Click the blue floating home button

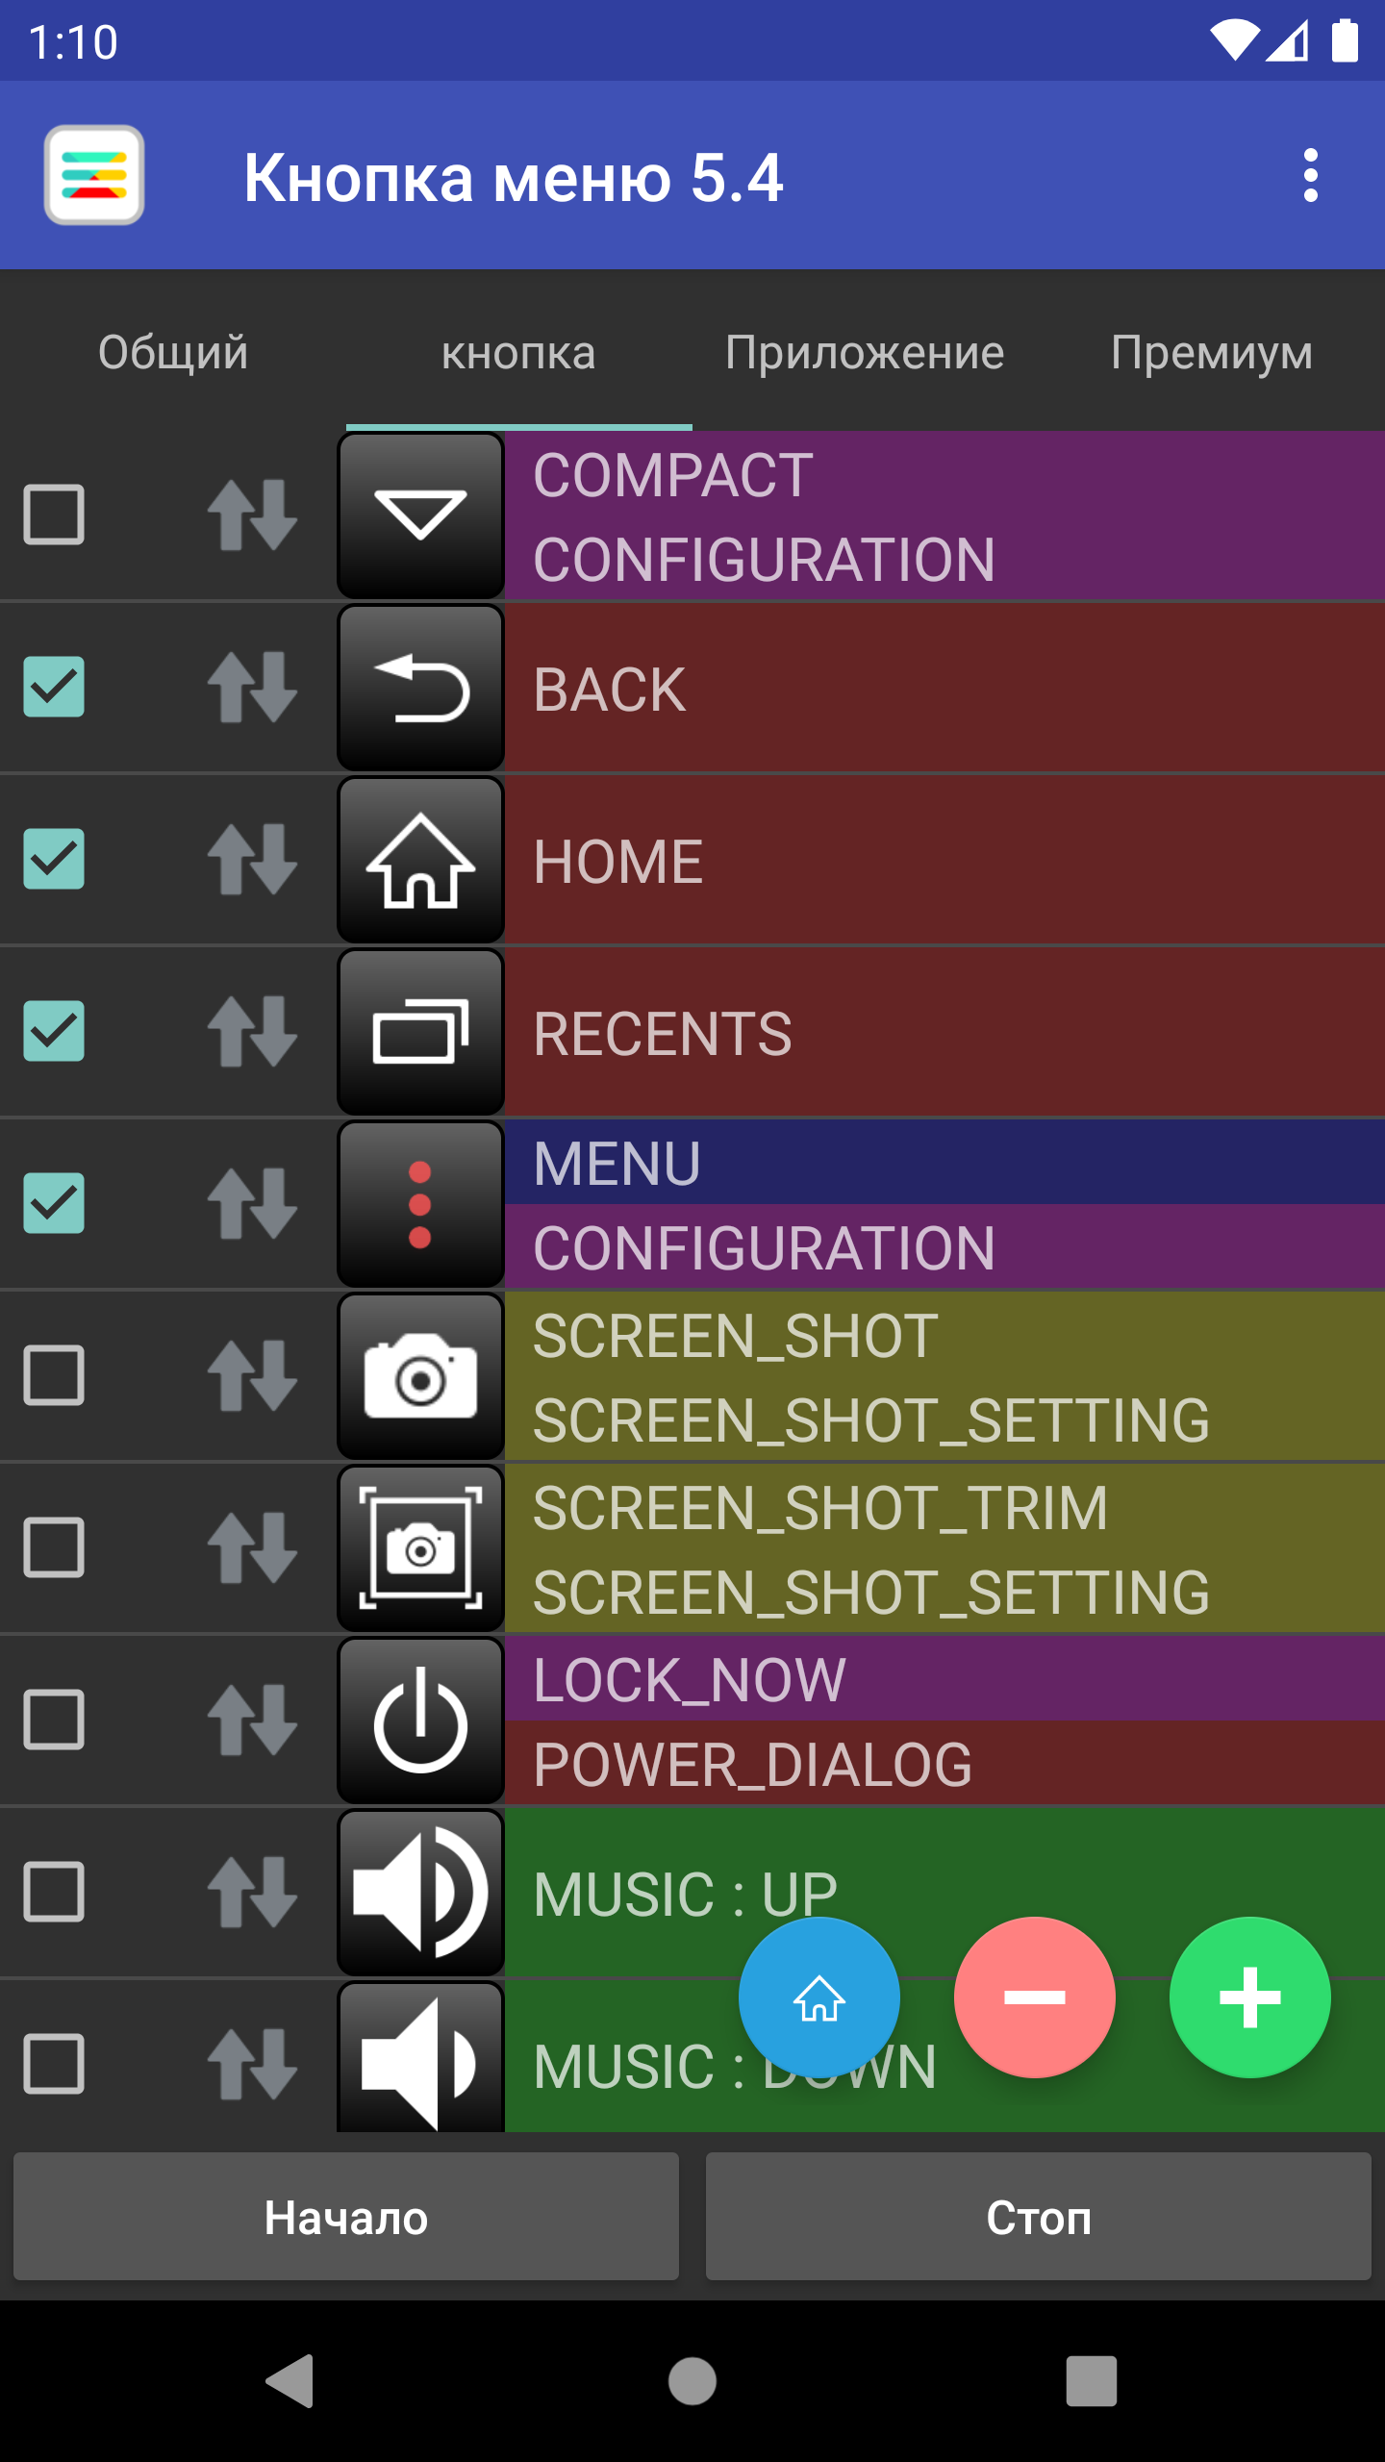click(818, 1997)
